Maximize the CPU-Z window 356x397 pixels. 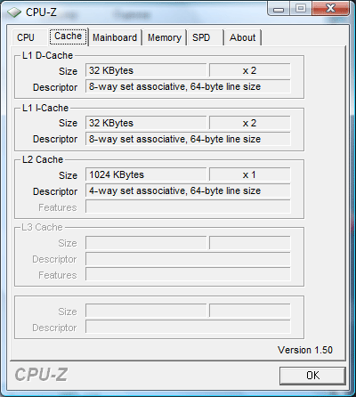pos(301,8)
